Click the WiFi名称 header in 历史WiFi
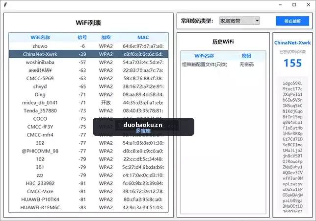This screenshot has width=316, height=221. [204, 56]
